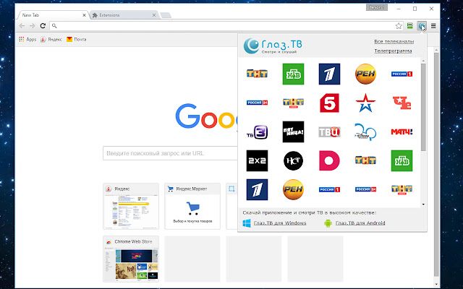Select the НТВ logo in the fourth row
The image size is (463, 289).
(x=402, y=160)
